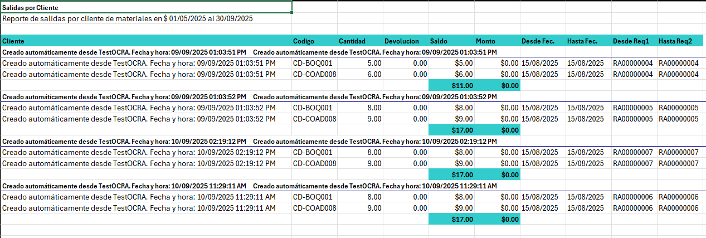Click CD-COAD008 in the 02:19:12 PM row

(314, 163)
